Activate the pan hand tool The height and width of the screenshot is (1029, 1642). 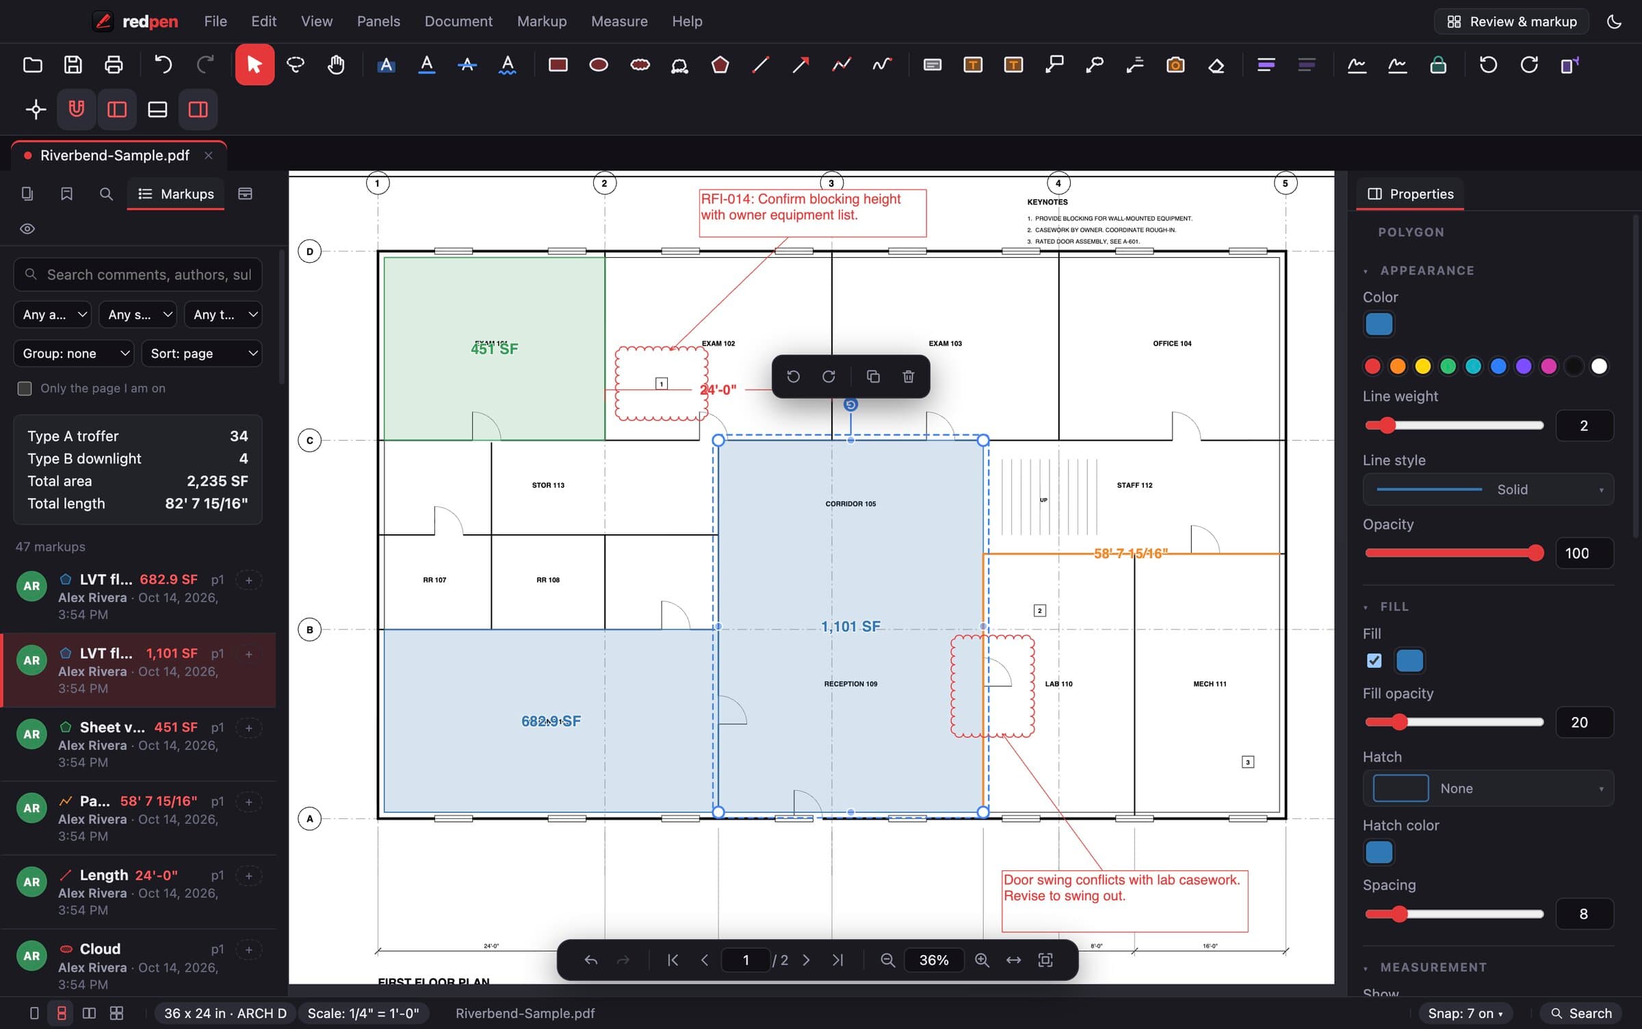click(336, 65)
